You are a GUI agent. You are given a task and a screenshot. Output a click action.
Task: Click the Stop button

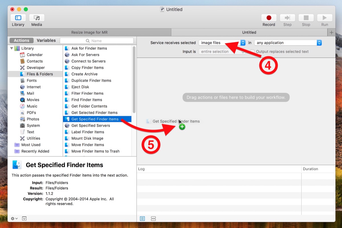306,17
